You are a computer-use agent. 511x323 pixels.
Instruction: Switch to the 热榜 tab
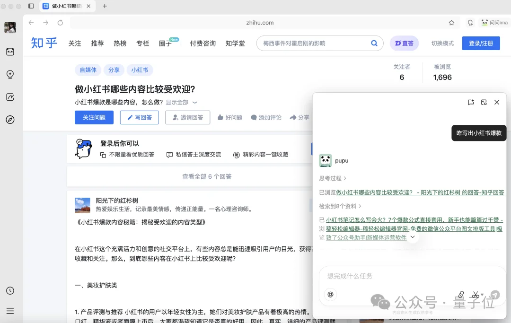click(x=120, y=43)
